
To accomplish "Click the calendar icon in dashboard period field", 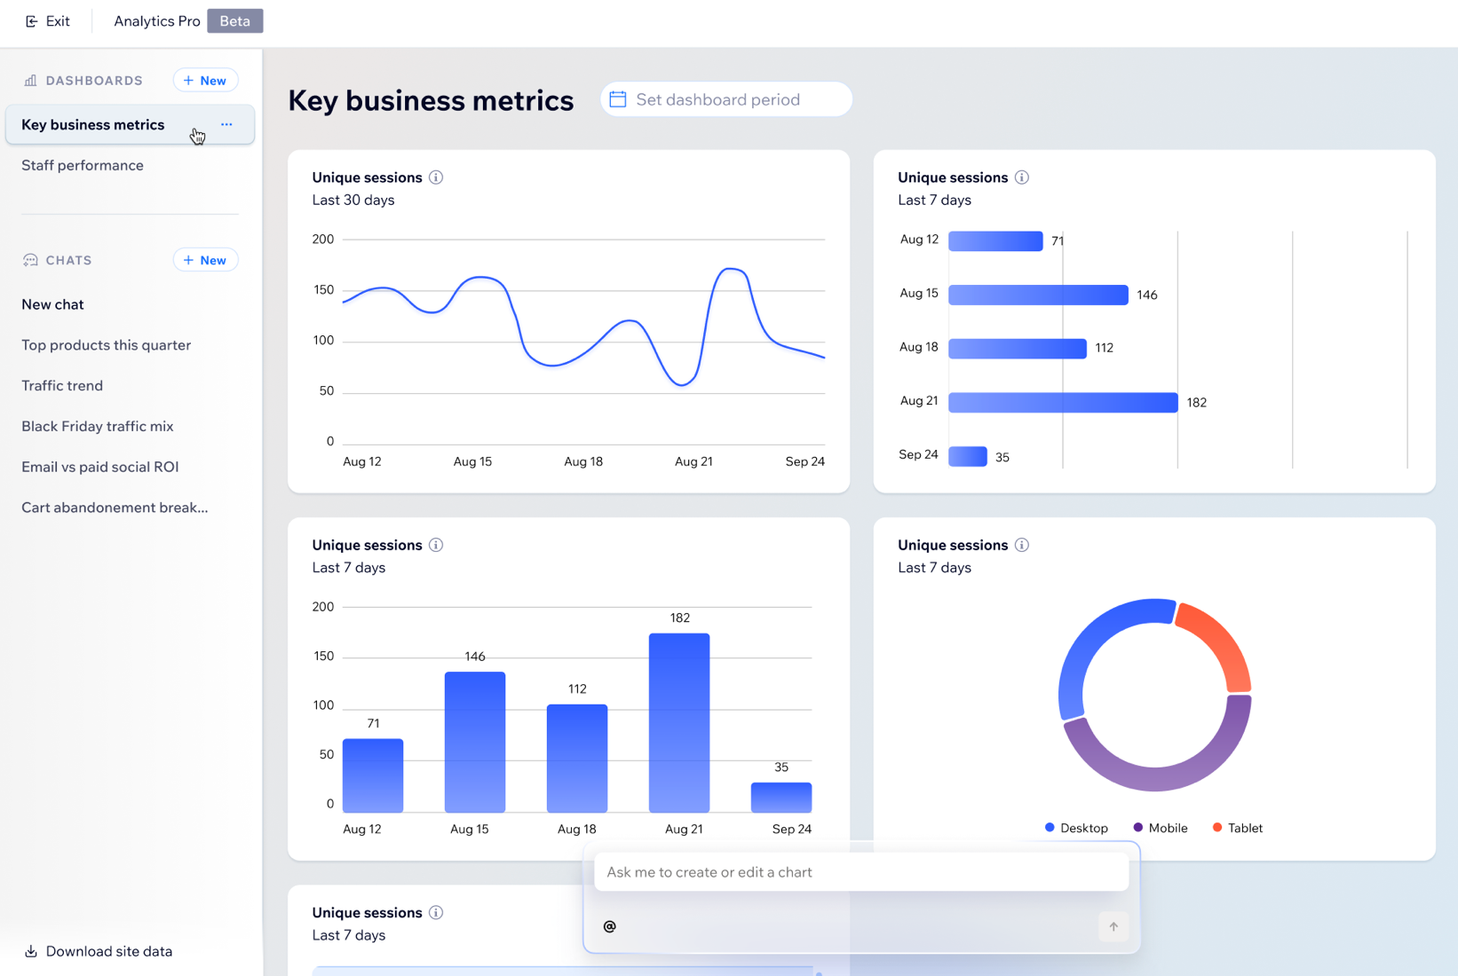I will click(x=618, y=99).
